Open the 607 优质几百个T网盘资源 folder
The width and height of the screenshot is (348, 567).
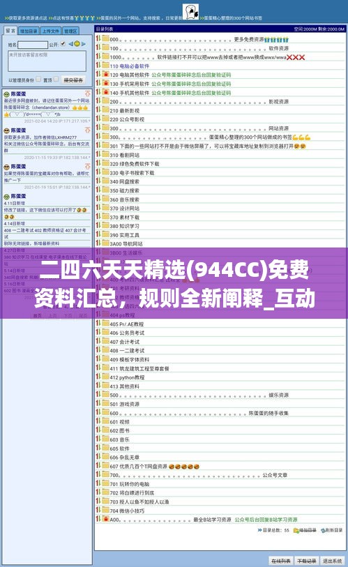154,466
